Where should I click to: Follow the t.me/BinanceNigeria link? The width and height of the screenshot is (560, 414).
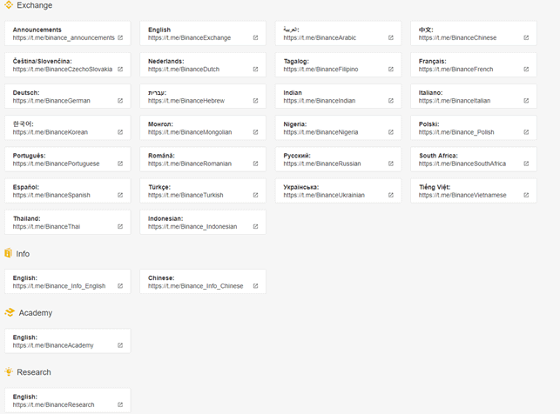pyautogui.click(x=320, y=132)
